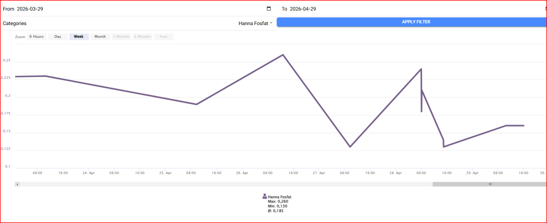
Task: Pick the 6 Months zoom range
Action: (143, 37)
